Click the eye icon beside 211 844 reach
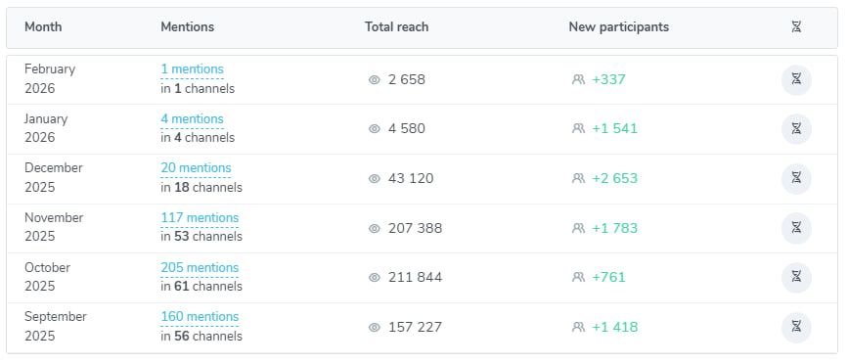Viewport: 848px width, 364px height. pos(375,278)
